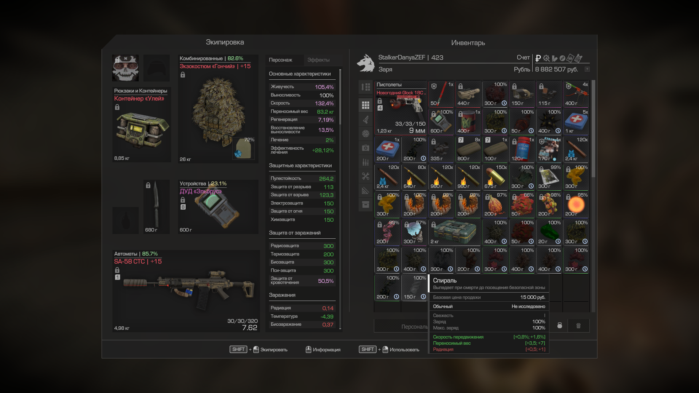Click the Температура contamination row

pos(302,317)
